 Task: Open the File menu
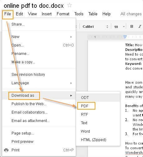[7, 14]
